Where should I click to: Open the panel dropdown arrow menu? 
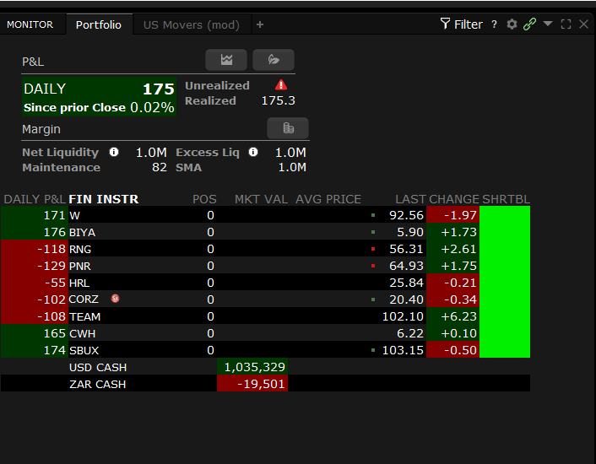click(548, 24)
